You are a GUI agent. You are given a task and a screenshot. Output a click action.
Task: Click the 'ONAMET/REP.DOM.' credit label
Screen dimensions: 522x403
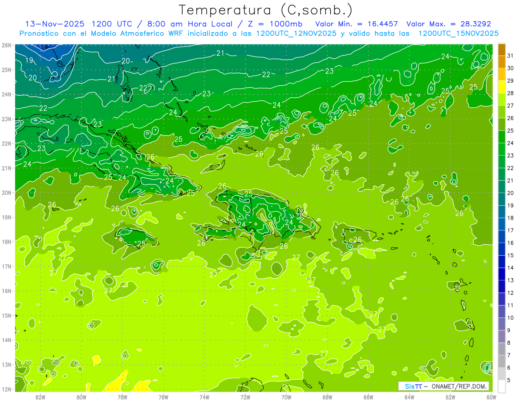459,386
